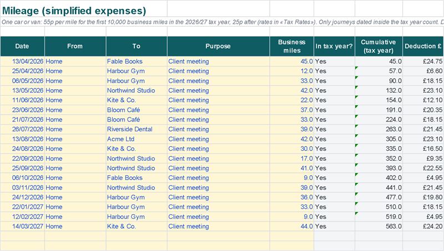Select 'Northwind Studio' in the 03/11/2026 row
Viewport: 444px width, 251px height.
pos(137,187)
